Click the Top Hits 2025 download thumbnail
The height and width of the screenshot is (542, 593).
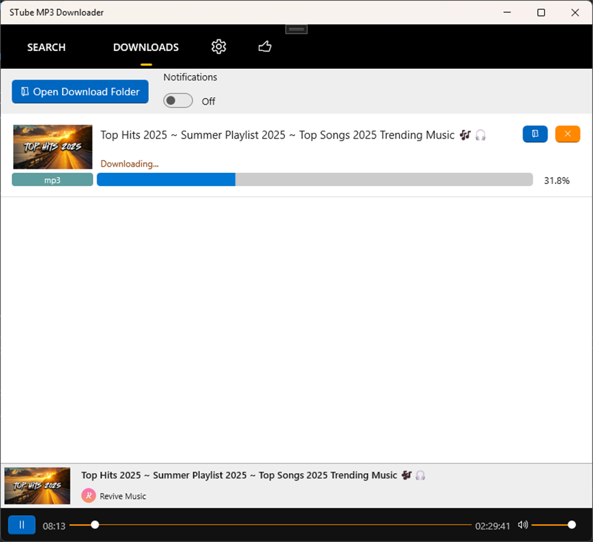click(52, 147)
